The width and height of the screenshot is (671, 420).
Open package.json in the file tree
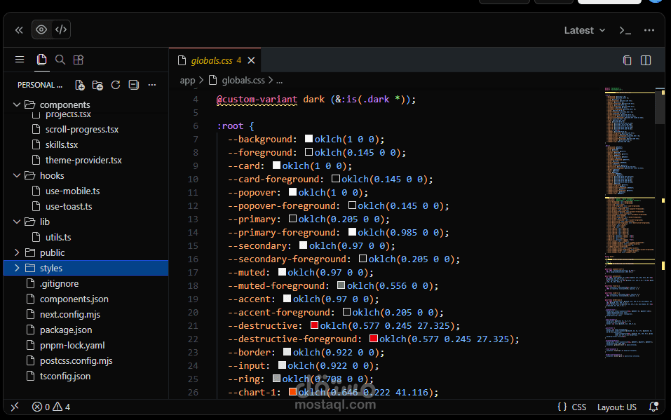coord(66,330)
